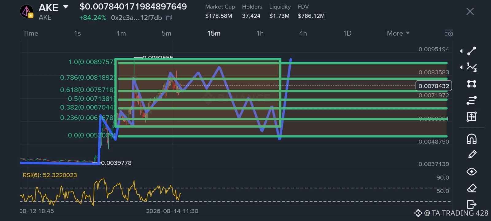Toggle magnet snapping mode

tap(472, 139)
